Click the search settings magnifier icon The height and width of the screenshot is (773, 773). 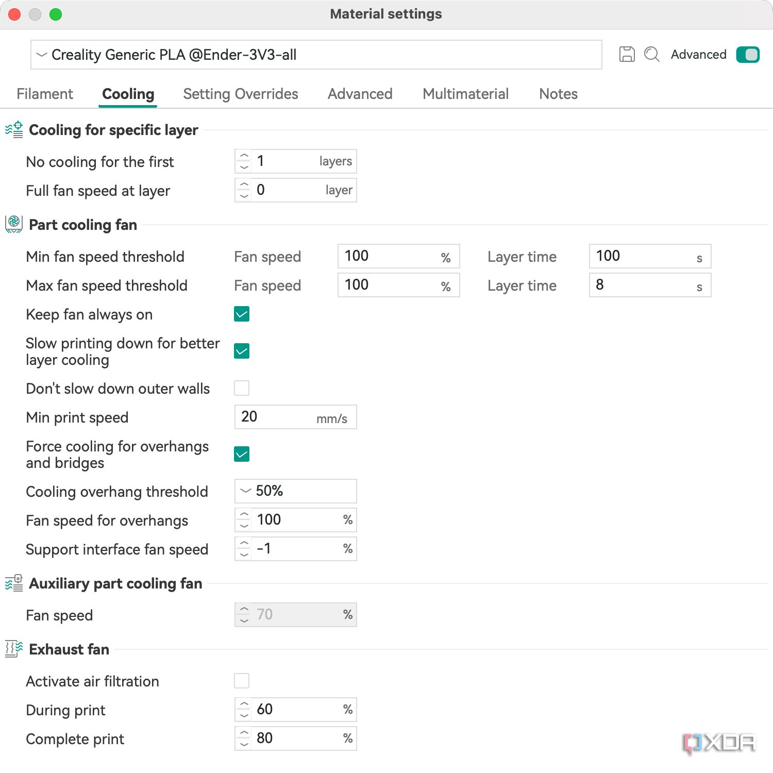(652, 54)
